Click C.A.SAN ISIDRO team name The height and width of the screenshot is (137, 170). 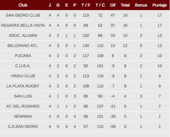(23, 127)
